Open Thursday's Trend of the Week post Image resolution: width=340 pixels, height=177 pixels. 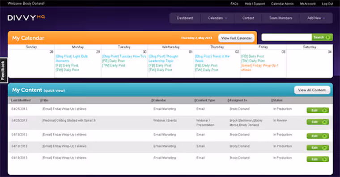point(212,58)
